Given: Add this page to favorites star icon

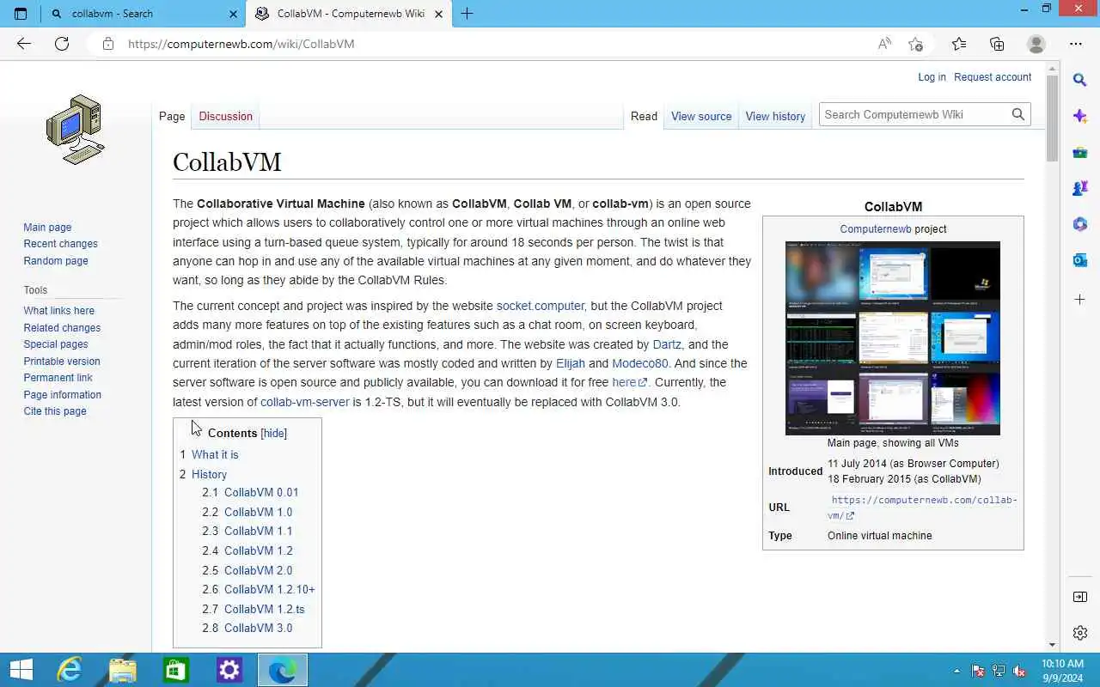Looking at the screenshot, I should (x=915, y=44).
